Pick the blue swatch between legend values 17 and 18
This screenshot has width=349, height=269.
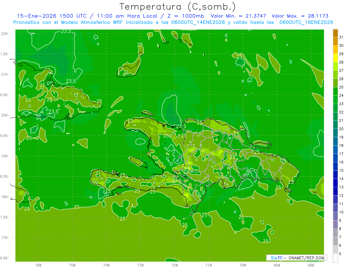pos(336,150)
